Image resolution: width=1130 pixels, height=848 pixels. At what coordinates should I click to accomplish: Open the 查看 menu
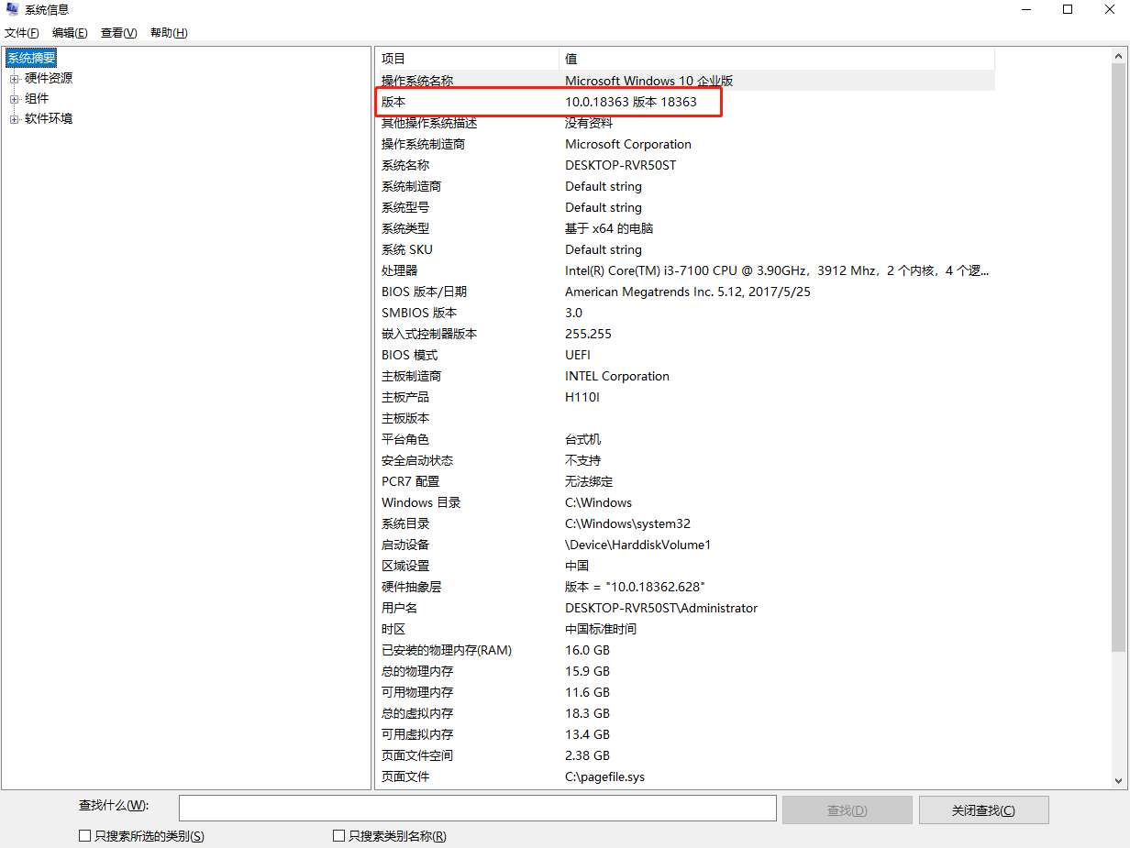pos(117,32)
